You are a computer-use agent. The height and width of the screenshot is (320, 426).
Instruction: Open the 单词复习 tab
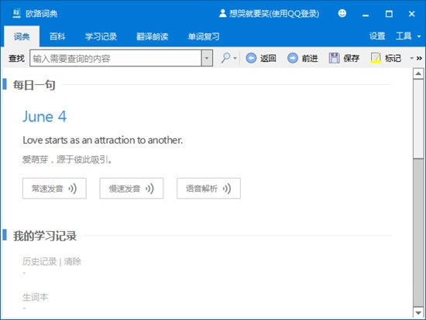tap(204, 36)
